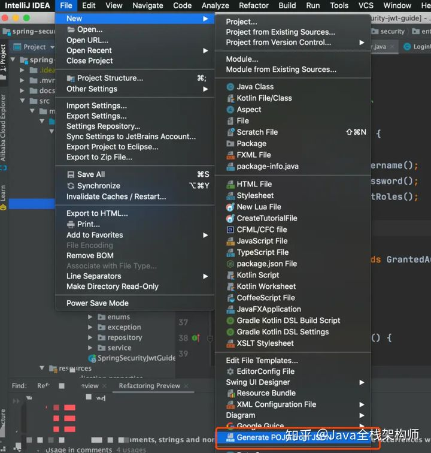Click the IntelliJ IDEA application menu
The image size is (431, 453).
coord(27,5)
